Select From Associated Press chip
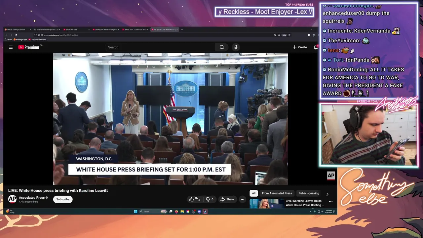 point(277,193)
